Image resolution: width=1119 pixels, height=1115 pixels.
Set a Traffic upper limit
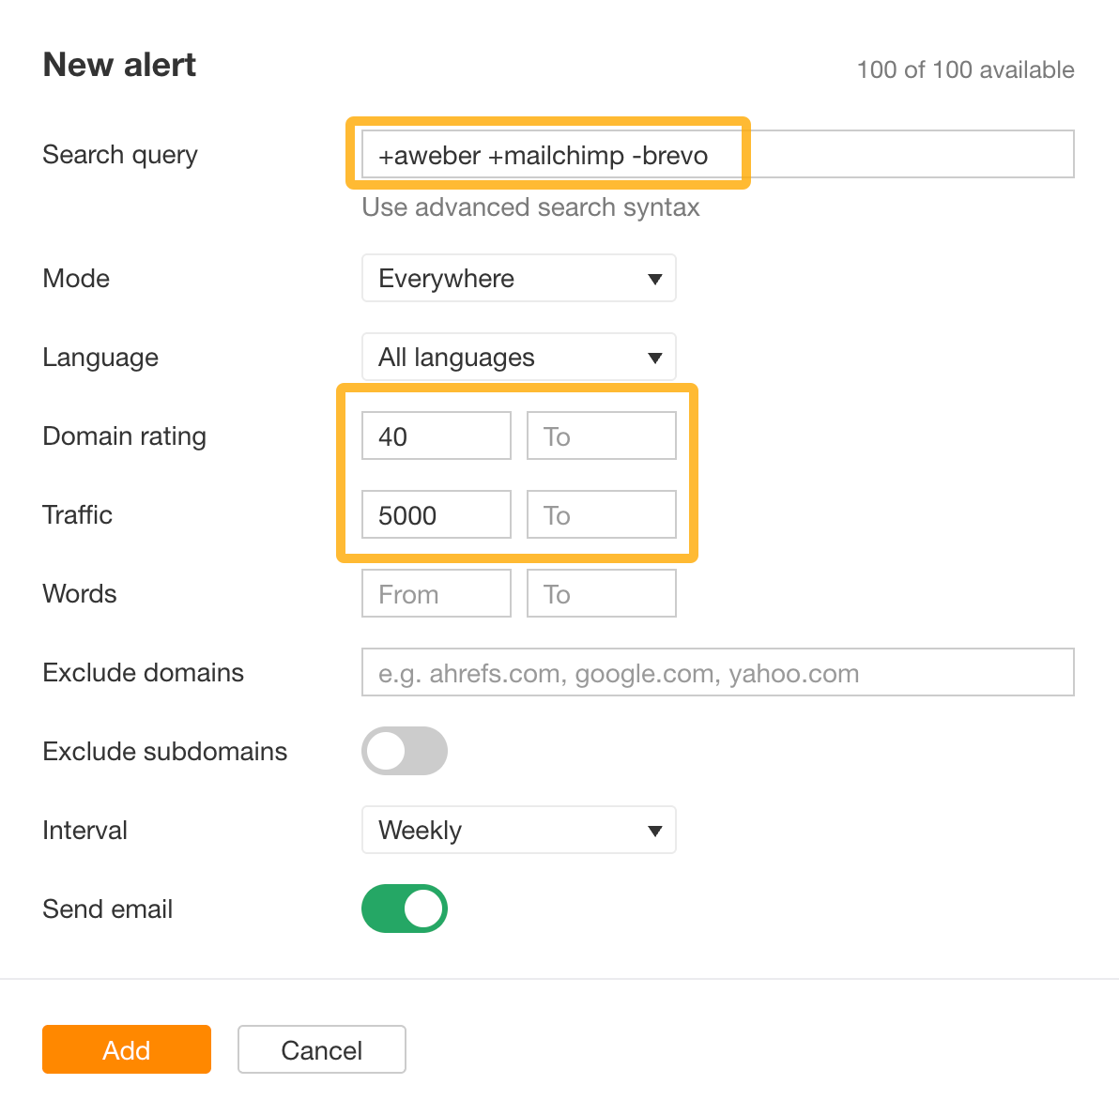(601, 514)
